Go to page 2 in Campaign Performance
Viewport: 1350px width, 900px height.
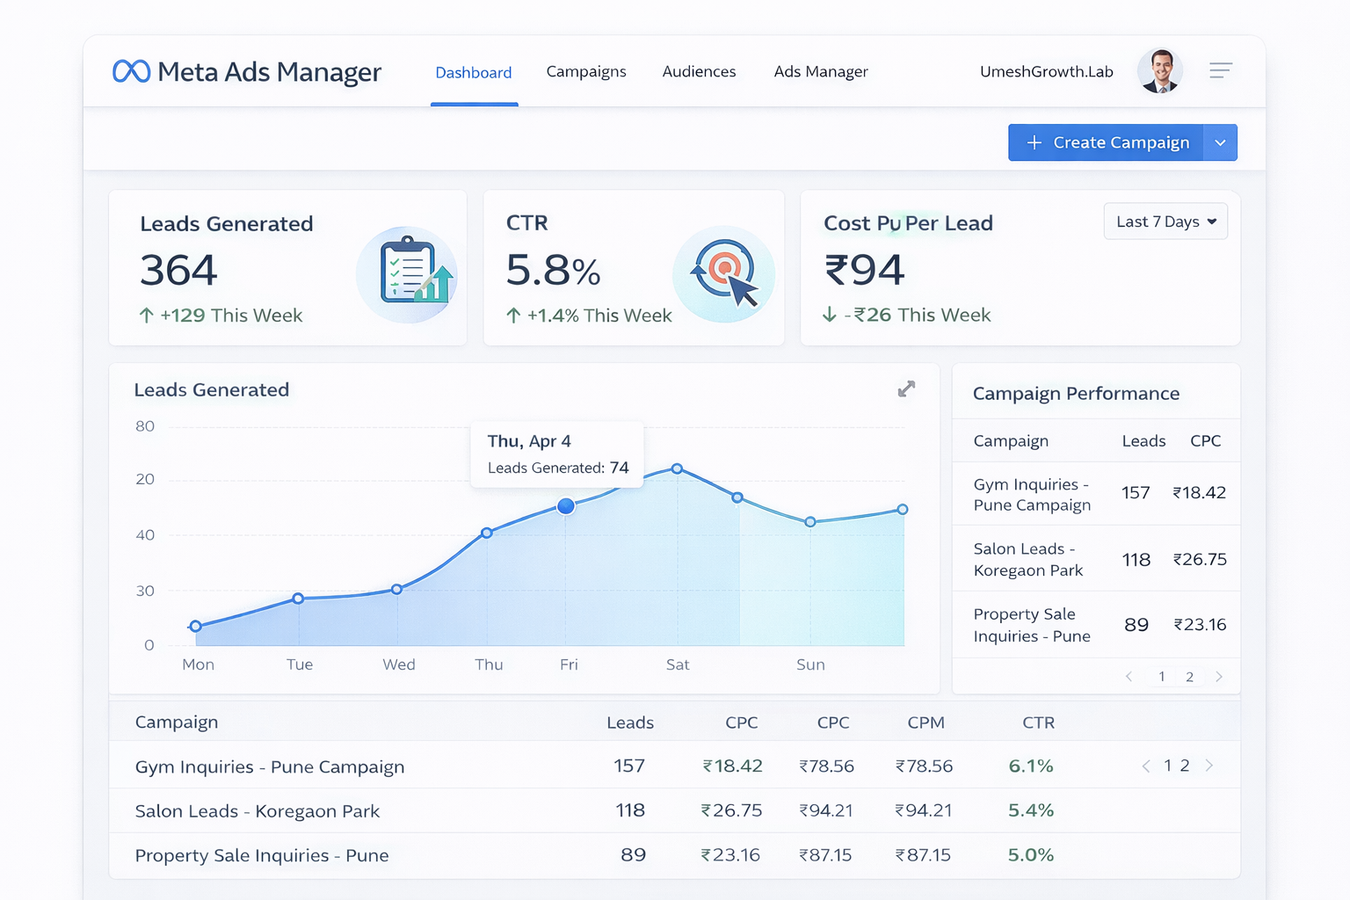click(1189, 677)
